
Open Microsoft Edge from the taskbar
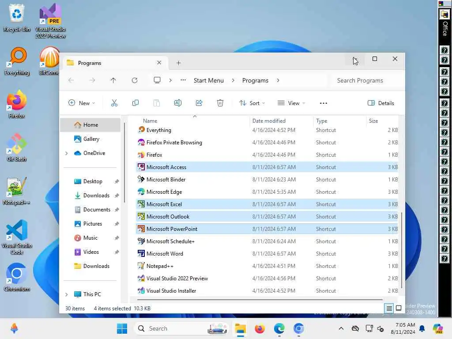[x=279, y=328]
